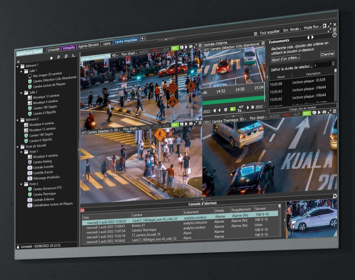
Task: Collapse the Poste de Sécurité tree node
Action: (x=18, y=147)
